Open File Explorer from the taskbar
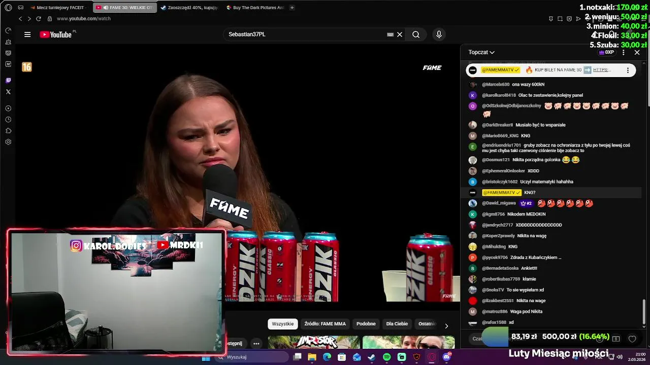The width and height of the screenshot is (650, 365). [x=312, y=357]
